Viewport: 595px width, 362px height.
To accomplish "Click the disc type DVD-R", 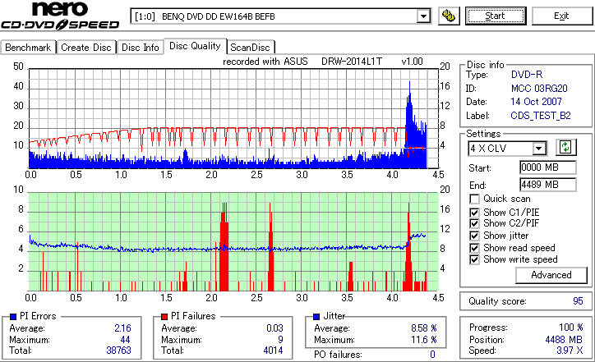I will [x=526, y=75].
